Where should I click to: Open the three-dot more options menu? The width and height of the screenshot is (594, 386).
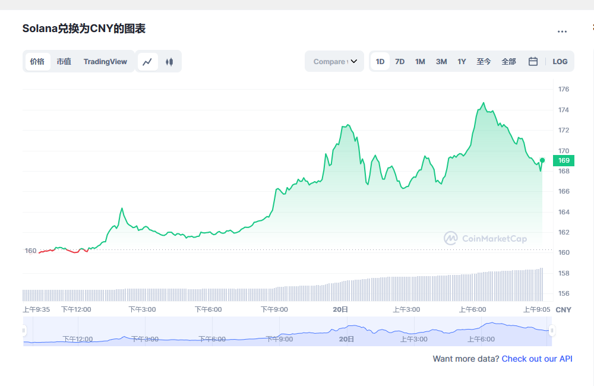coord(562,31)
